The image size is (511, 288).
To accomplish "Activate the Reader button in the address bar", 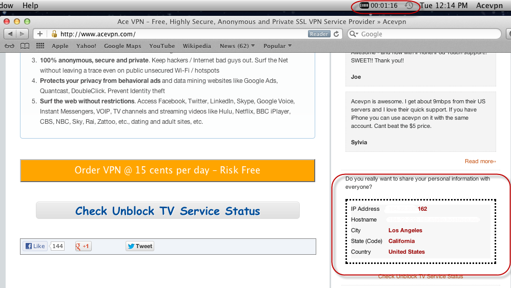I will (319, 34).
